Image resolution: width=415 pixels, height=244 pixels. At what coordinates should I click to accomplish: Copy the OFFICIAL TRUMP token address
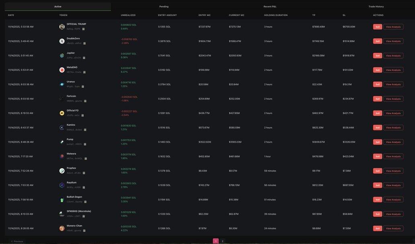(x=83, y=29)
